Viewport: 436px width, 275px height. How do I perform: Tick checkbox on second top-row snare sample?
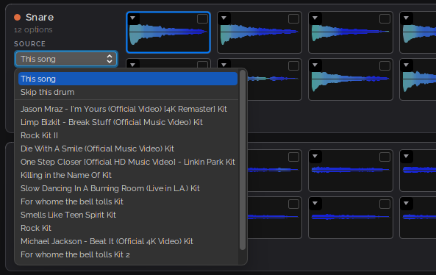coord(293,19)
